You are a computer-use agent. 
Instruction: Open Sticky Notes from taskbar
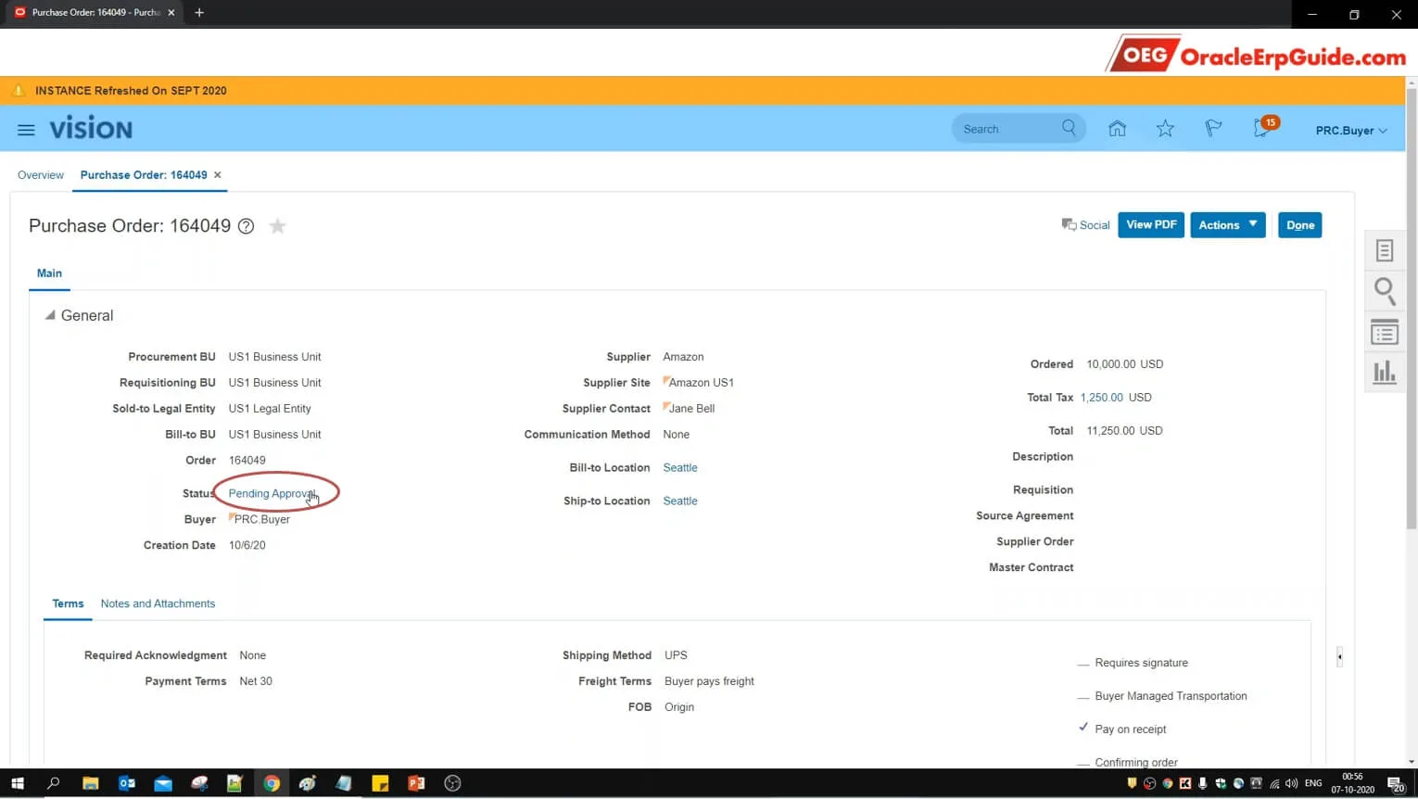[x=380, y=783]
